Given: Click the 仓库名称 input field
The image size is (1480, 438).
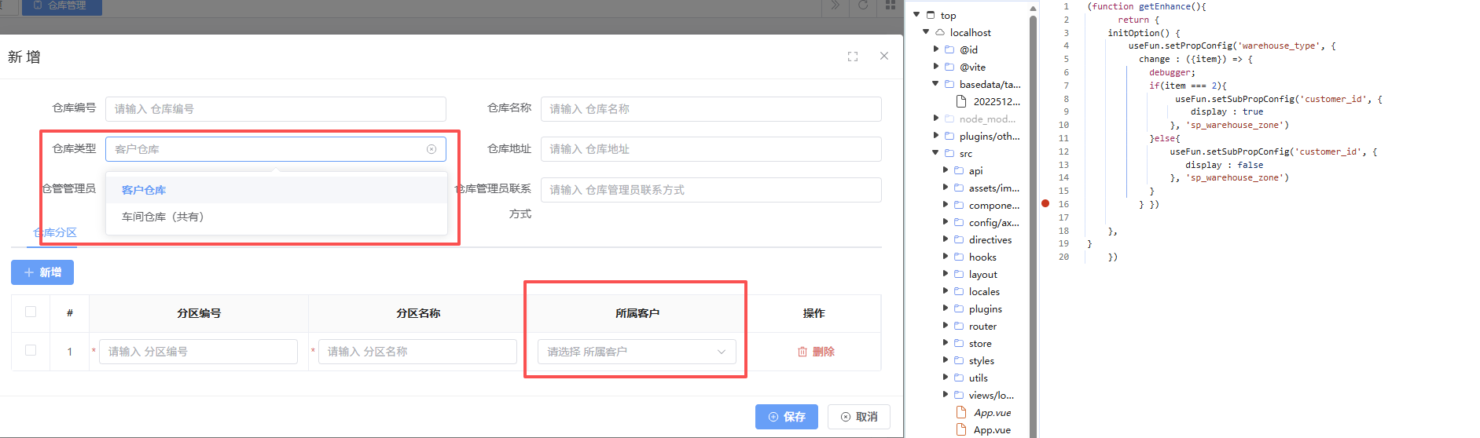Looking at the screenshot, I should (x=711, y=109).
